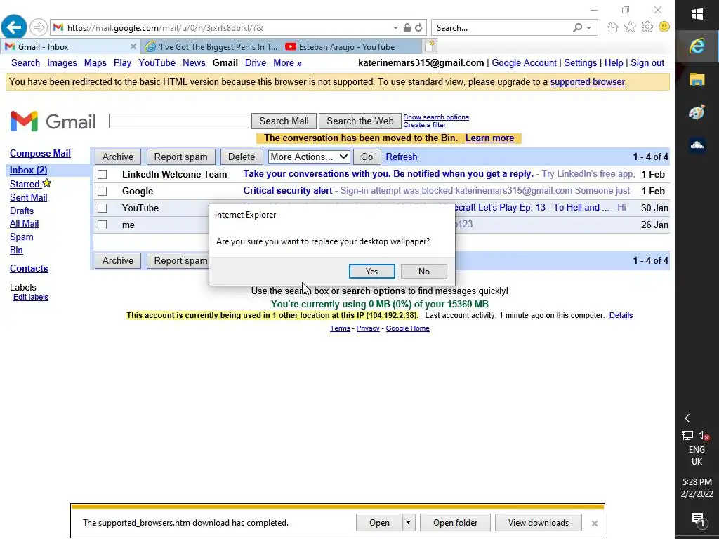Click View downloads button
This screenshot has width=719, height=539.
[x=539, y=522]
